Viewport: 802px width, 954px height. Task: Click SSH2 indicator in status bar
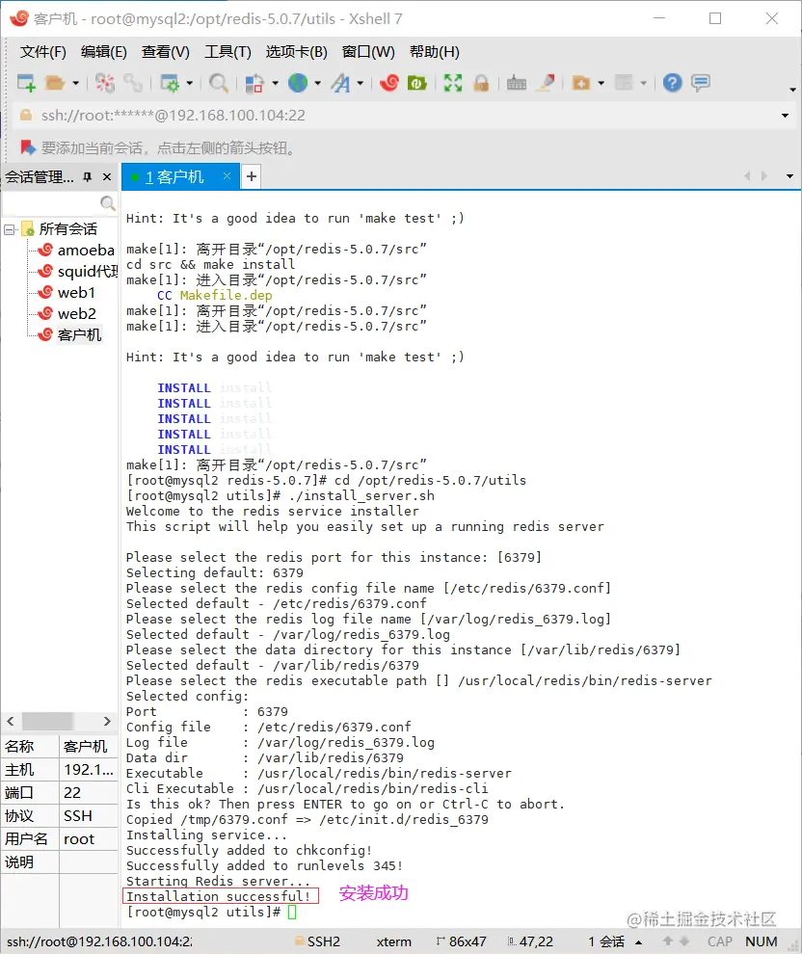tap(318, 941)
